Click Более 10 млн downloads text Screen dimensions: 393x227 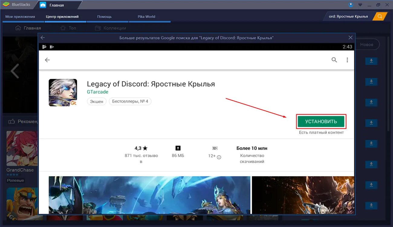pyautogui.click(x=252, y=148)
